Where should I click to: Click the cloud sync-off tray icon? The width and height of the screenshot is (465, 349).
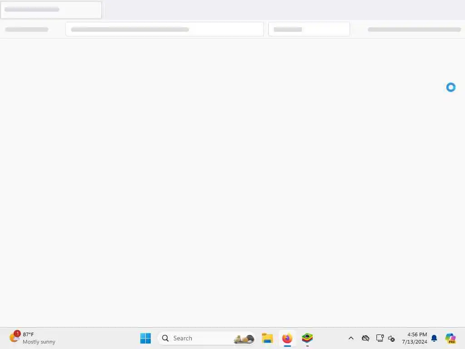click(366, 338)
